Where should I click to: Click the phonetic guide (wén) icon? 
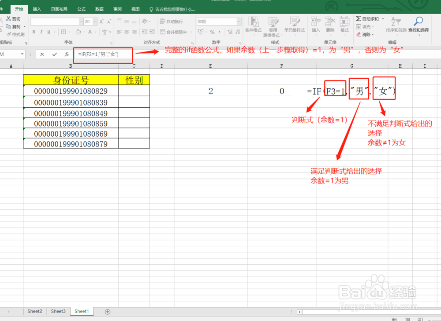tap(105, 32)
